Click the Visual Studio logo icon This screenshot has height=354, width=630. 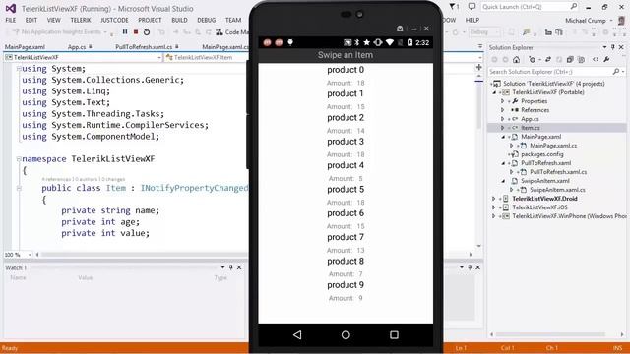point(11,8)
